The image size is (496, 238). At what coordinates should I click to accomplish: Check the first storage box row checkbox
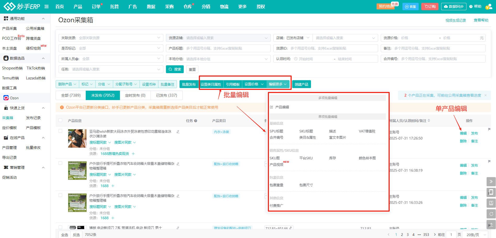pos(60,163)
